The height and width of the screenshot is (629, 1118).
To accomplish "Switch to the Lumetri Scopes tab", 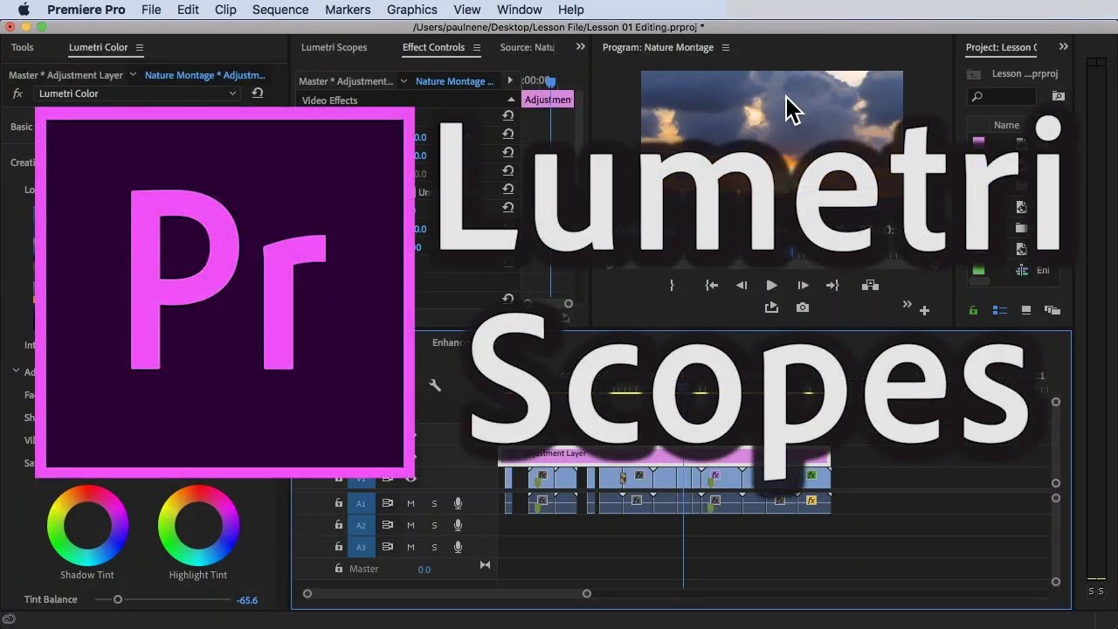I will [334, 47].
